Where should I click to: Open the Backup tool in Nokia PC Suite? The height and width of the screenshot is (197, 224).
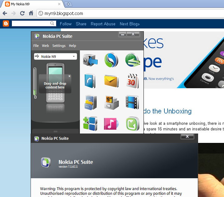click(90, 60)
